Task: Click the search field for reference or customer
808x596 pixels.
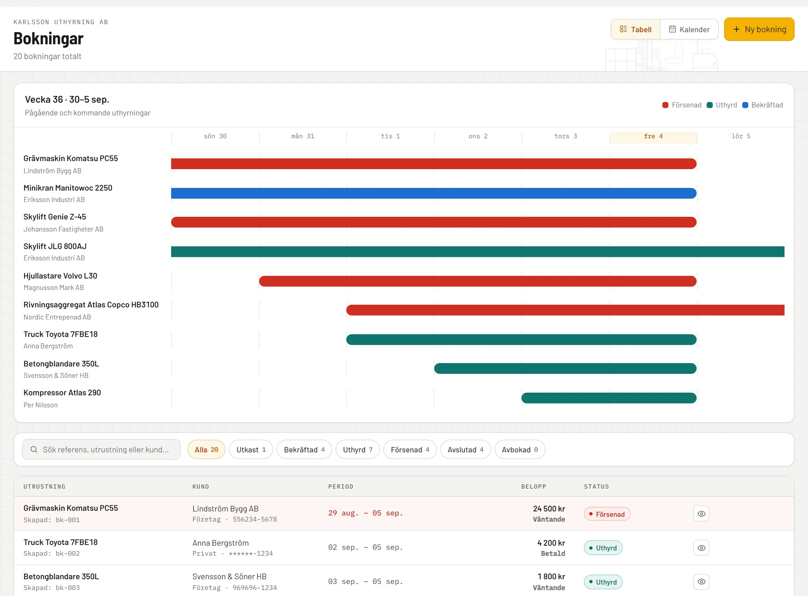Action: tap(101, 449)
